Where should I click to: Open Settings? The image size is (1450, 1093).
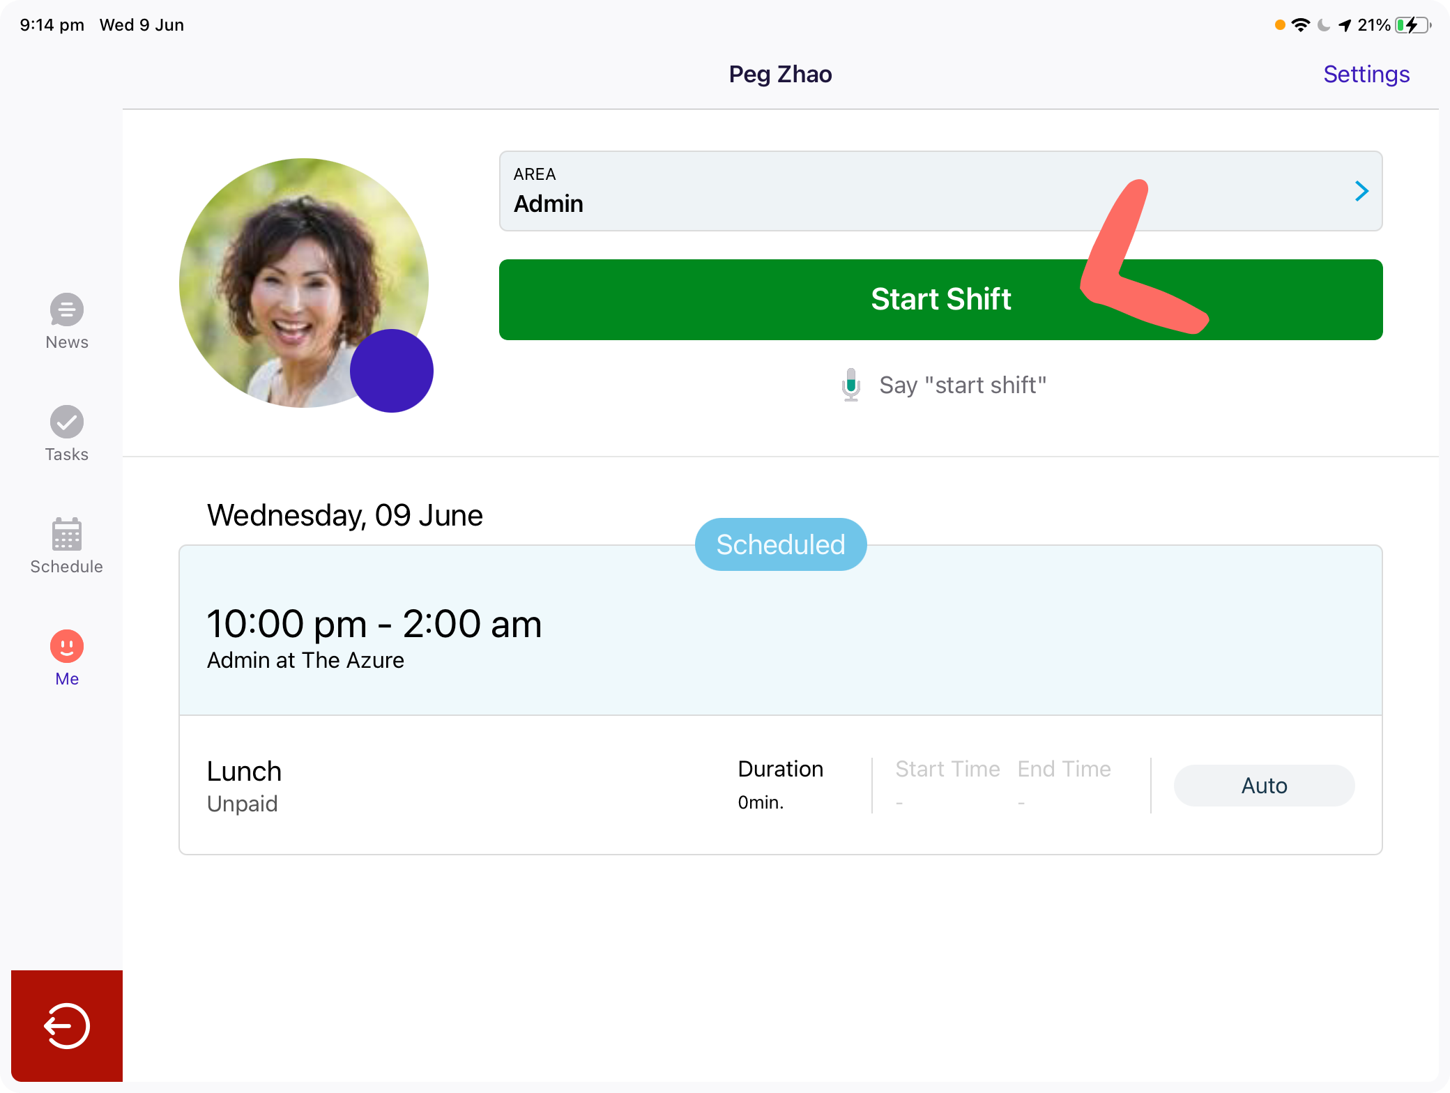coord(1366,74)
